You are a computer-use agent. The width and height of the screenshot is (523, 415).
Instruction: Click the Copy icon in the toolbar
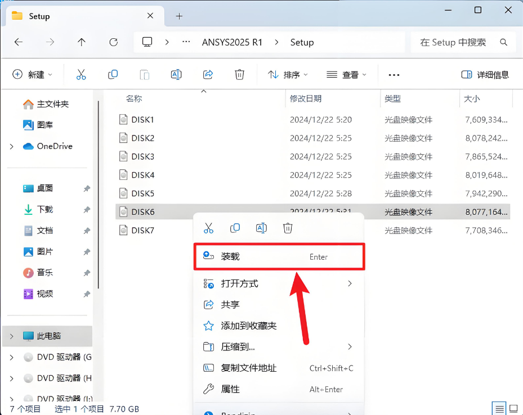pyautogui.click(x=113, y=75)
